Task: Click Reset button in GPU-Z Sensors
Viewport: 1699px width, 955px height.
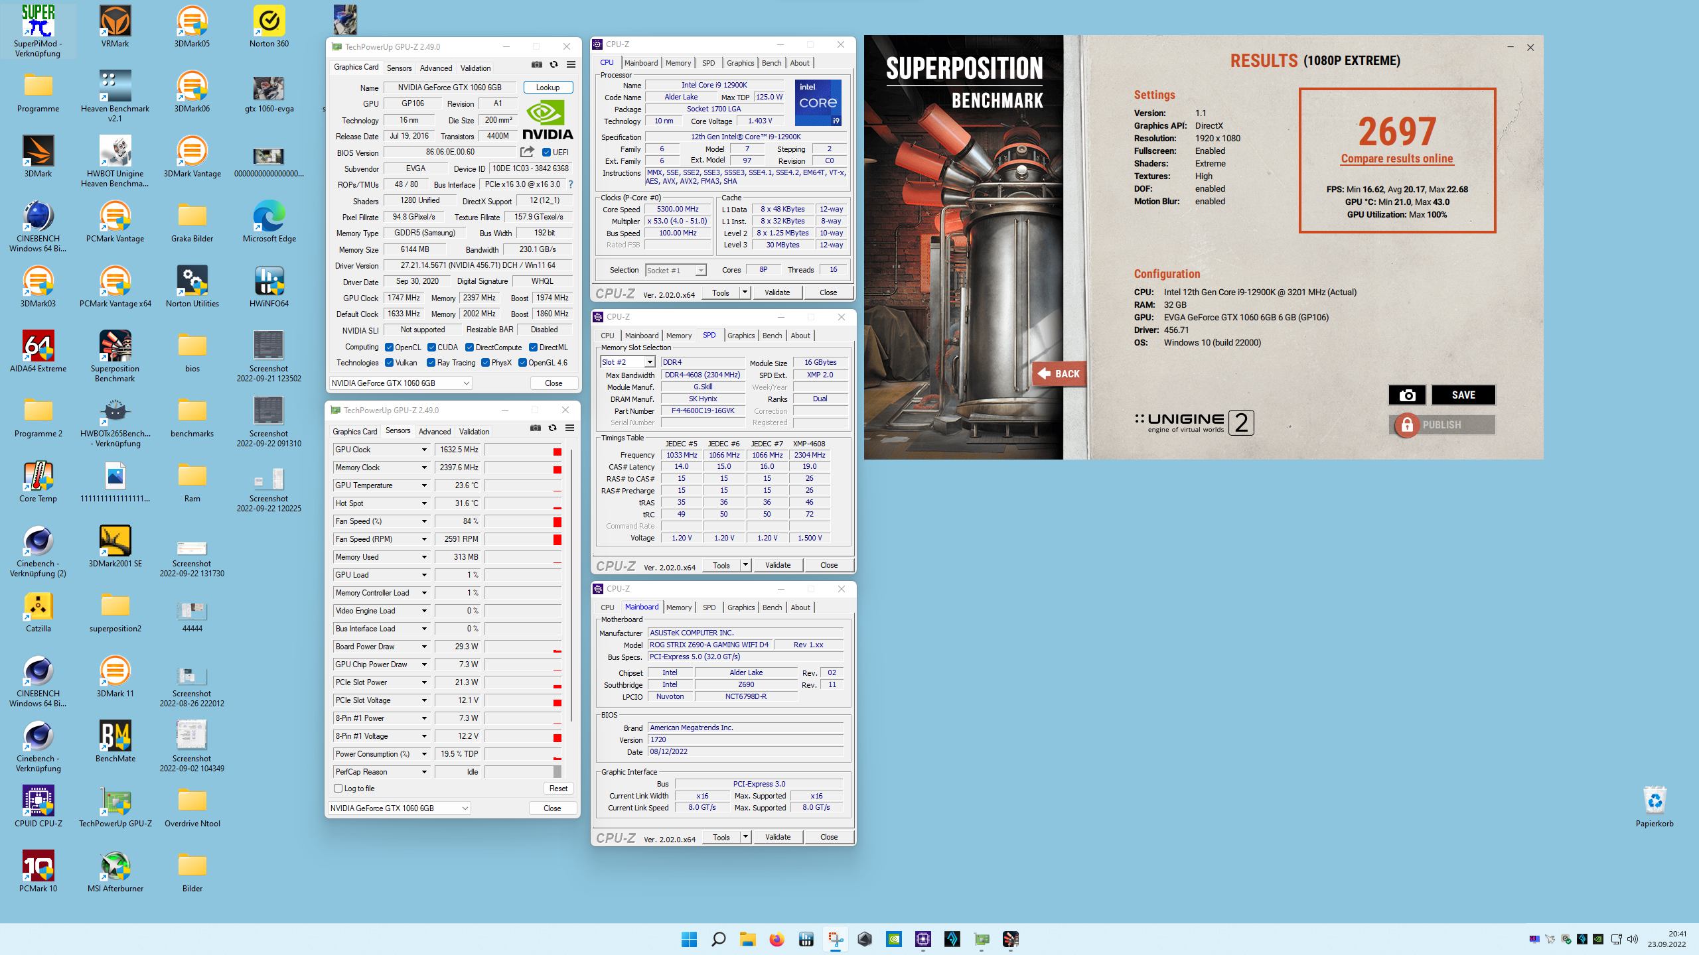Action: click(x=558, y=789)
